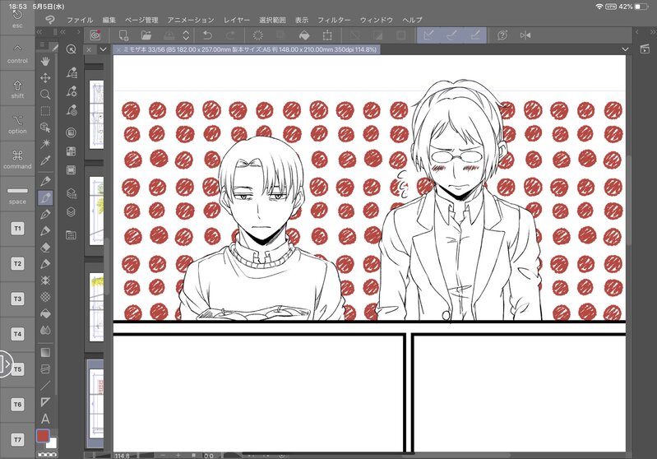Select the Eraser tool

point(45,248)
